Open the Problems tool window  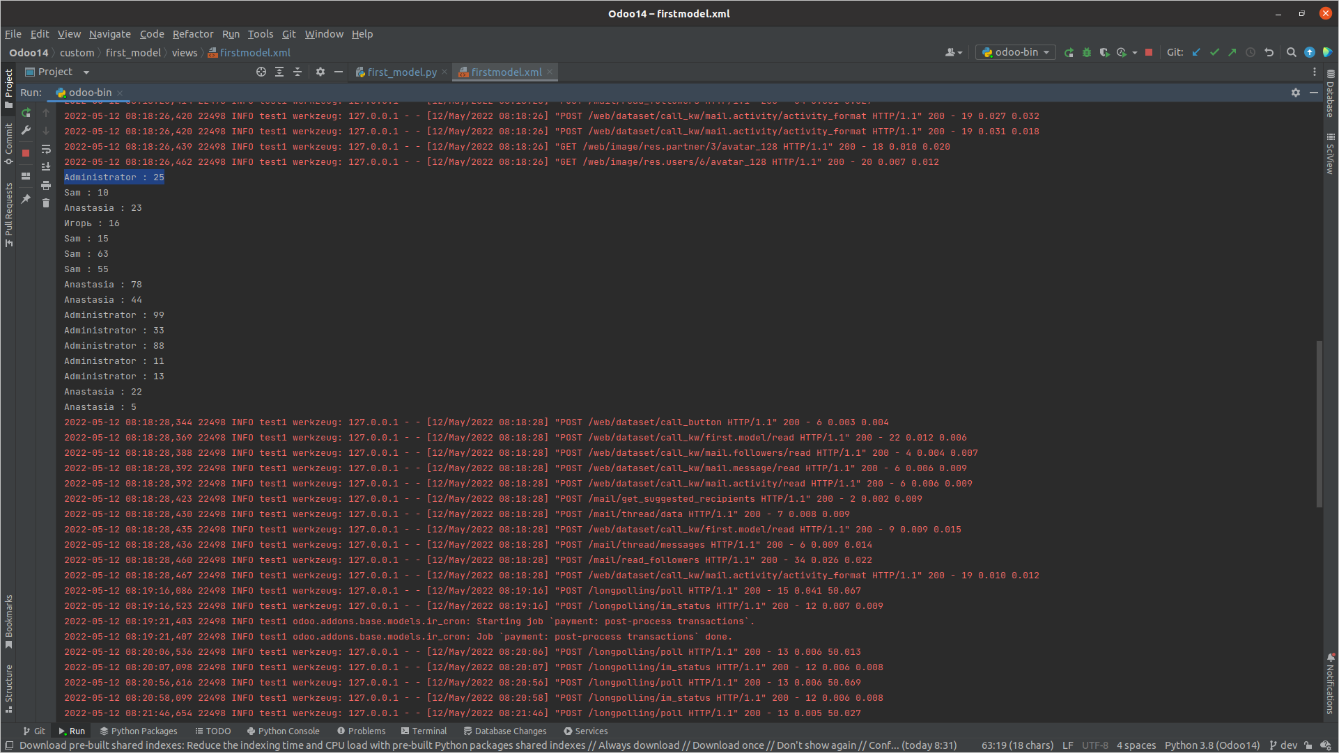point(361,731)
